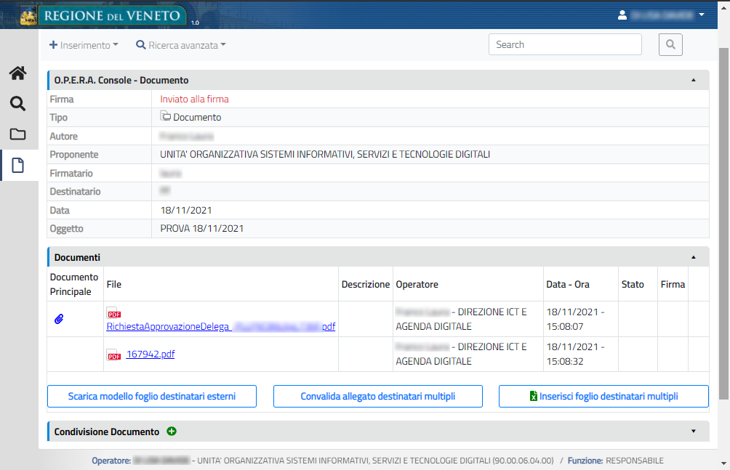Viewport: 730px width, 470px height.
Task: Collapse the Documenti section
Action: [693, 257]
